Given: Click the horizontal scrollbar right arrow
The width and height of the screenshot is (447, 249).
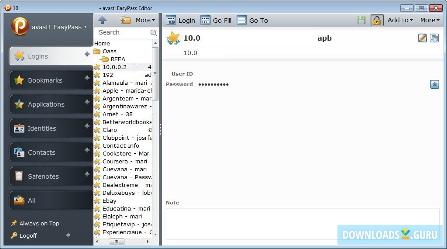Looking at the screenshot, I should click(x=148, y=242).
